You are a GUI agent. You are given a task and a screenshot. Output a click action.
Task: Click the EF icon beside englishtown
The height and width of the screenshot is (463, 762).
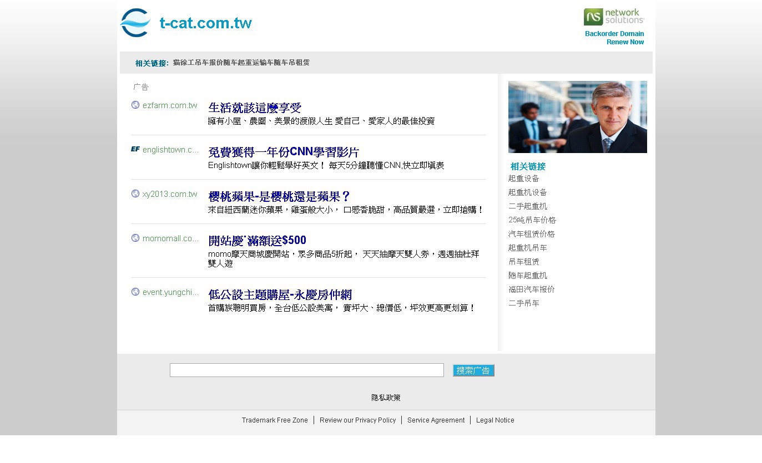135,149
